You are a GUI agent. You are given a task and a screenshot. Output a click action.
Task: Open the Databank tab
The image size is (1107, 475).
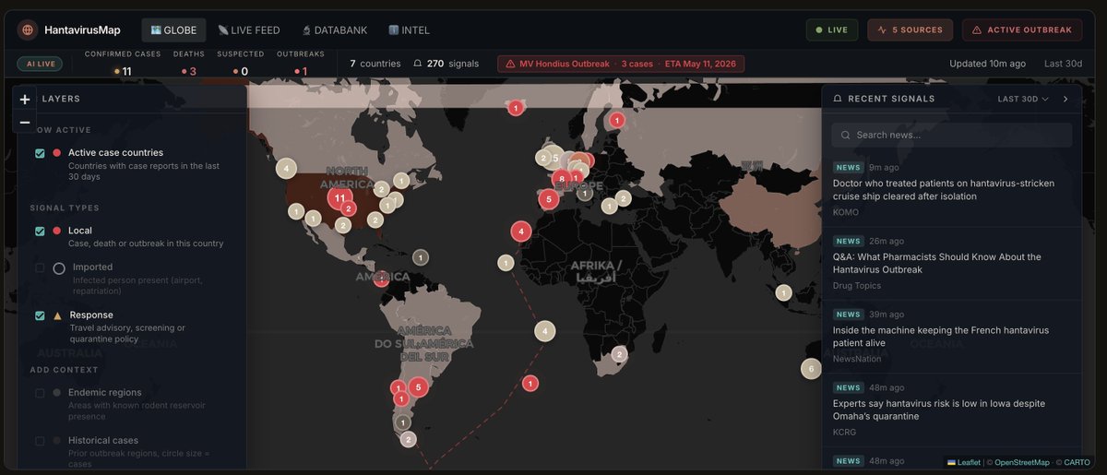tap(334, 30)
